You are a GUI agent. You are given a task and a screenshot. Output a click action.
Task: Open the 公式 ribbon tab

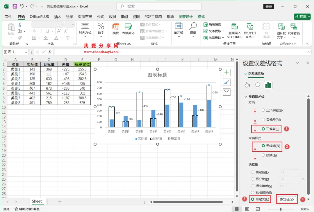click(100, 17)
